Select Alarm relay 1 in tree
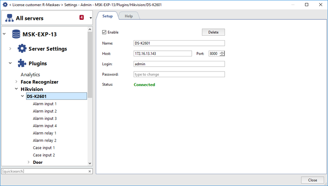The height and width of the screenshot is (186, 328). [45, 133]
